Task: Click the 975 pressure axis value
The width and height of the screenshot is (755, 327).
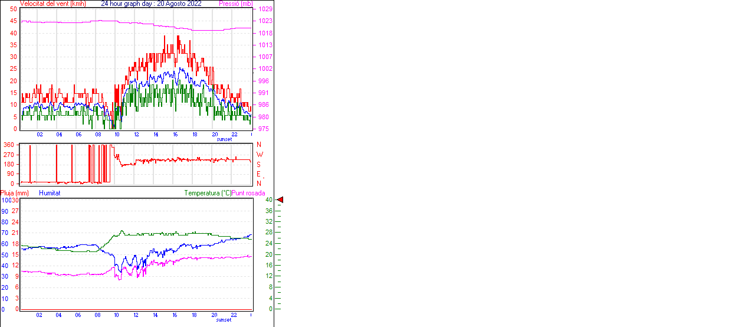Action: click(x=264, y=129)
